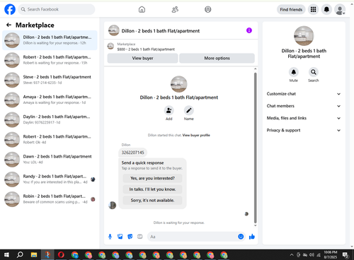
Task: Click the More options button
Action: 217,58
